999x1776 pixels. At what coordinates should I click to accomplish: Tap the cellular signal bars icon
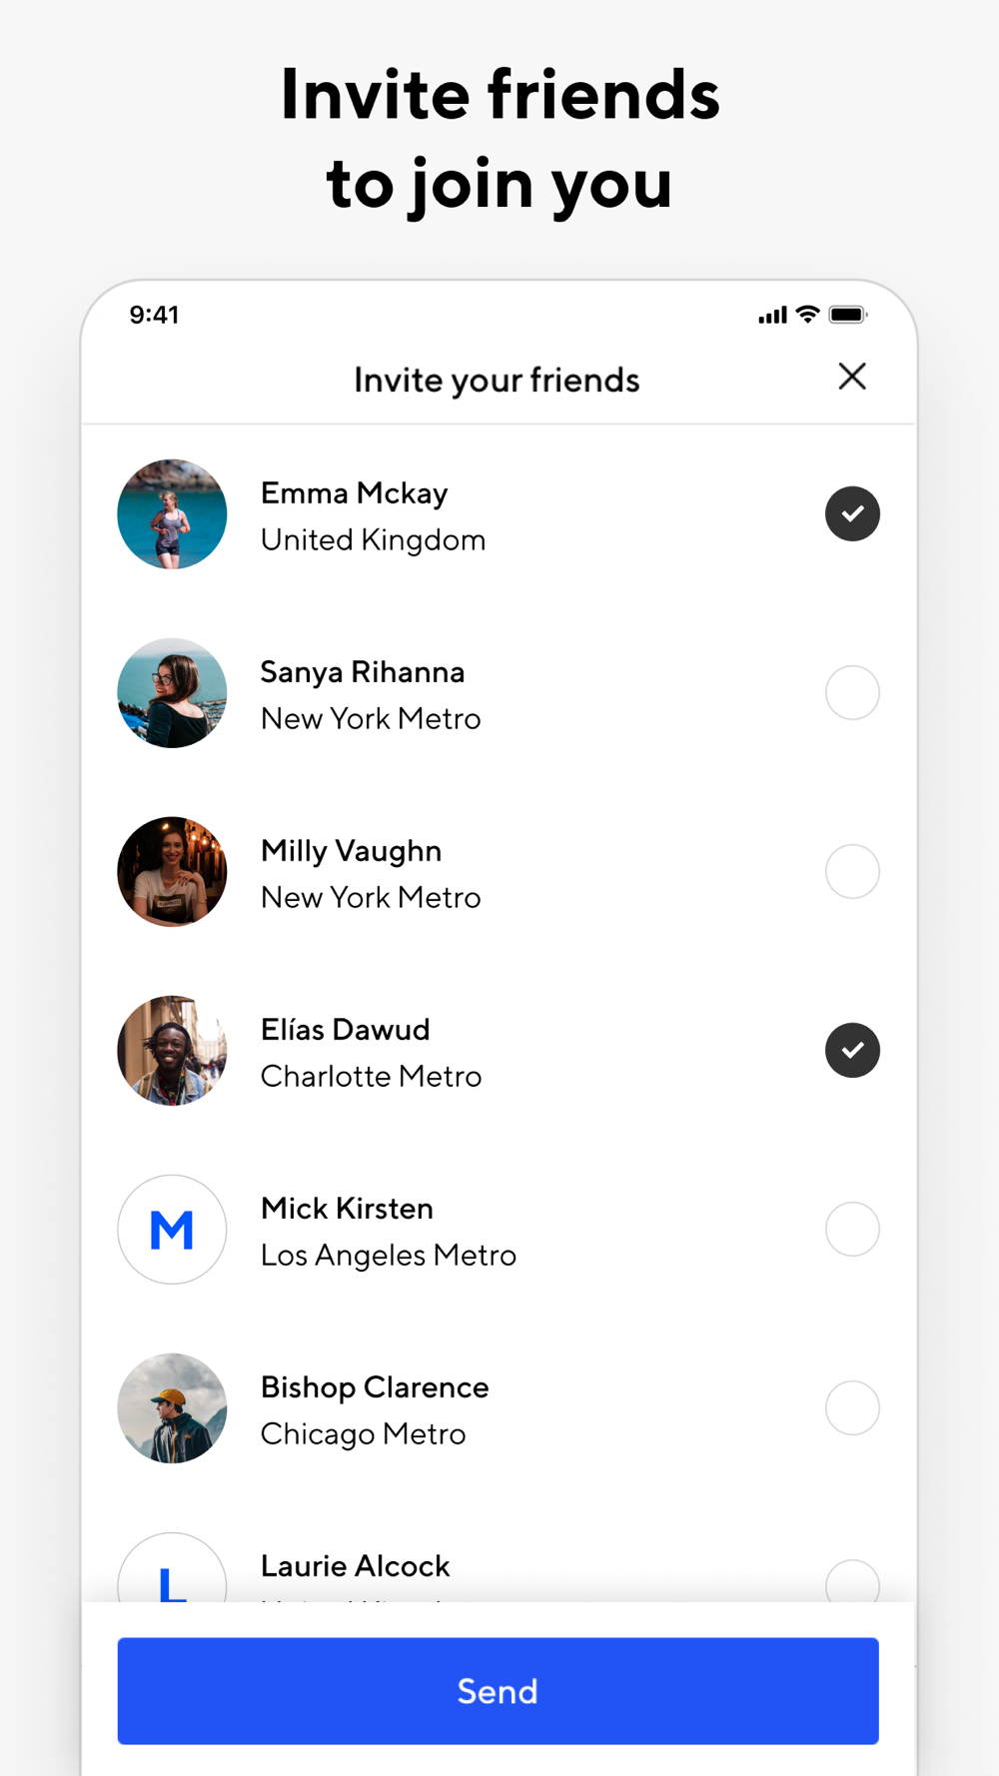coord(772,316)
